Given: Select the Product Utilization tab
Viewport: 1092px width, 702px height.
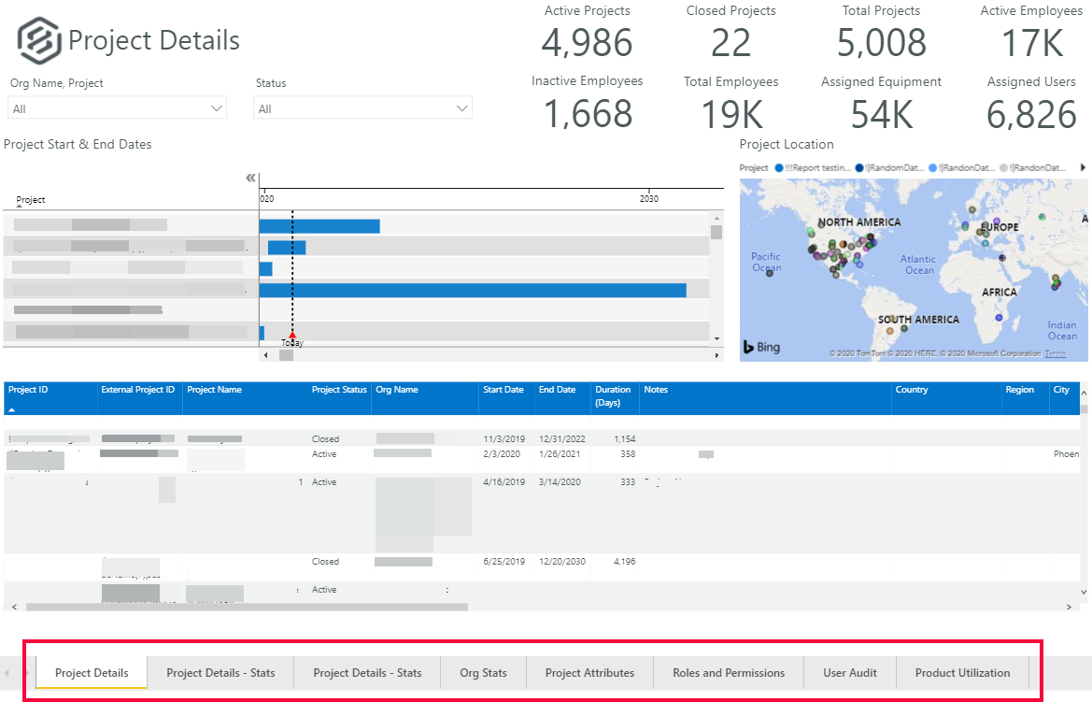Looking at the screenshot, I should click(x=962, y=673).
